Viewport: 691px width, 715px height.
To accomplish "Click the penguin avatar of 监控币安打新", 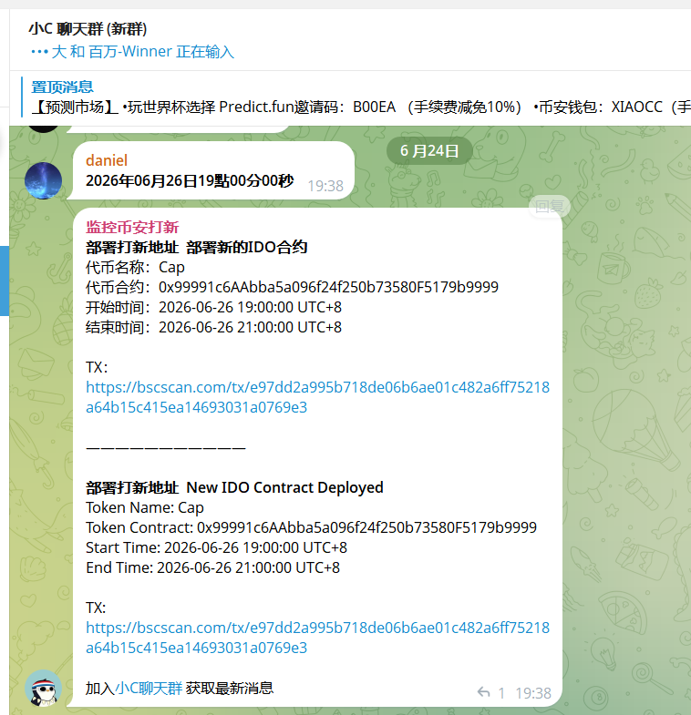I will click(x=44, y=688).
